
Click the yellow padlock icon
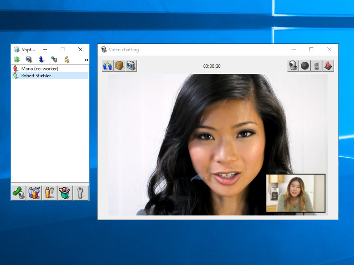[x=67, y=60]
